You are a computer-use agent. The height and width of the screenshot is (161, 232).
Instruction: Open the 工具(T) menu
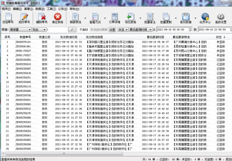[51, 9]
